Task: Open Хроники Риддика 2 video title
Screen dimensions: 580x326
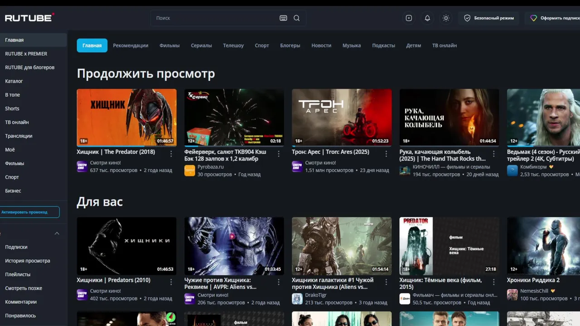Action: click(533, 280)
